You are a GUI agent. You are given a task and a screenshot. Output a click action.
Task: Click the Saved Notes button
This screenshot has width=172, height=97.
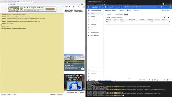(59, 95)
